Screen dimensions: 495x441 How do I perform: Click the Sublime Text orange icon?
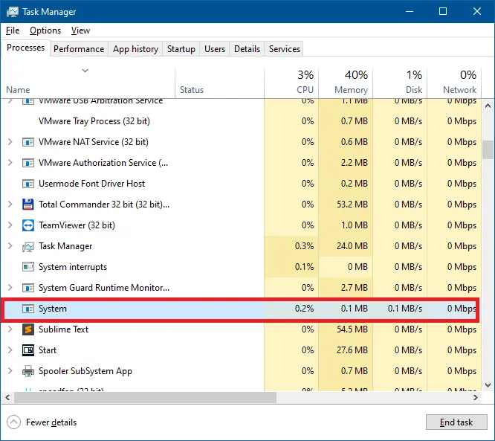click(28, 329)
